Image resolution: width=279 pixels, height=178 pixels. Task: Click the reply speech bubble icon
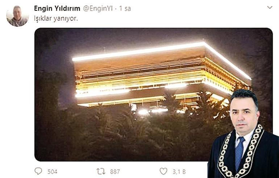(x=38, y=171)
